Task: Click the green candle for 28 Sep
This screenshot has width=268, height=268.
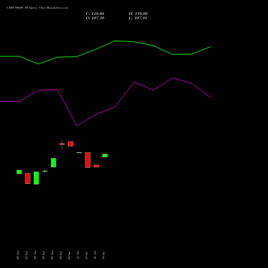Action: coord(54,162)
